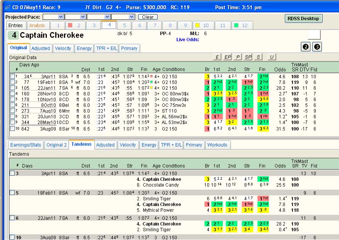
Task: Click the green marker on line 2 finish time
Action: (151, 82)
